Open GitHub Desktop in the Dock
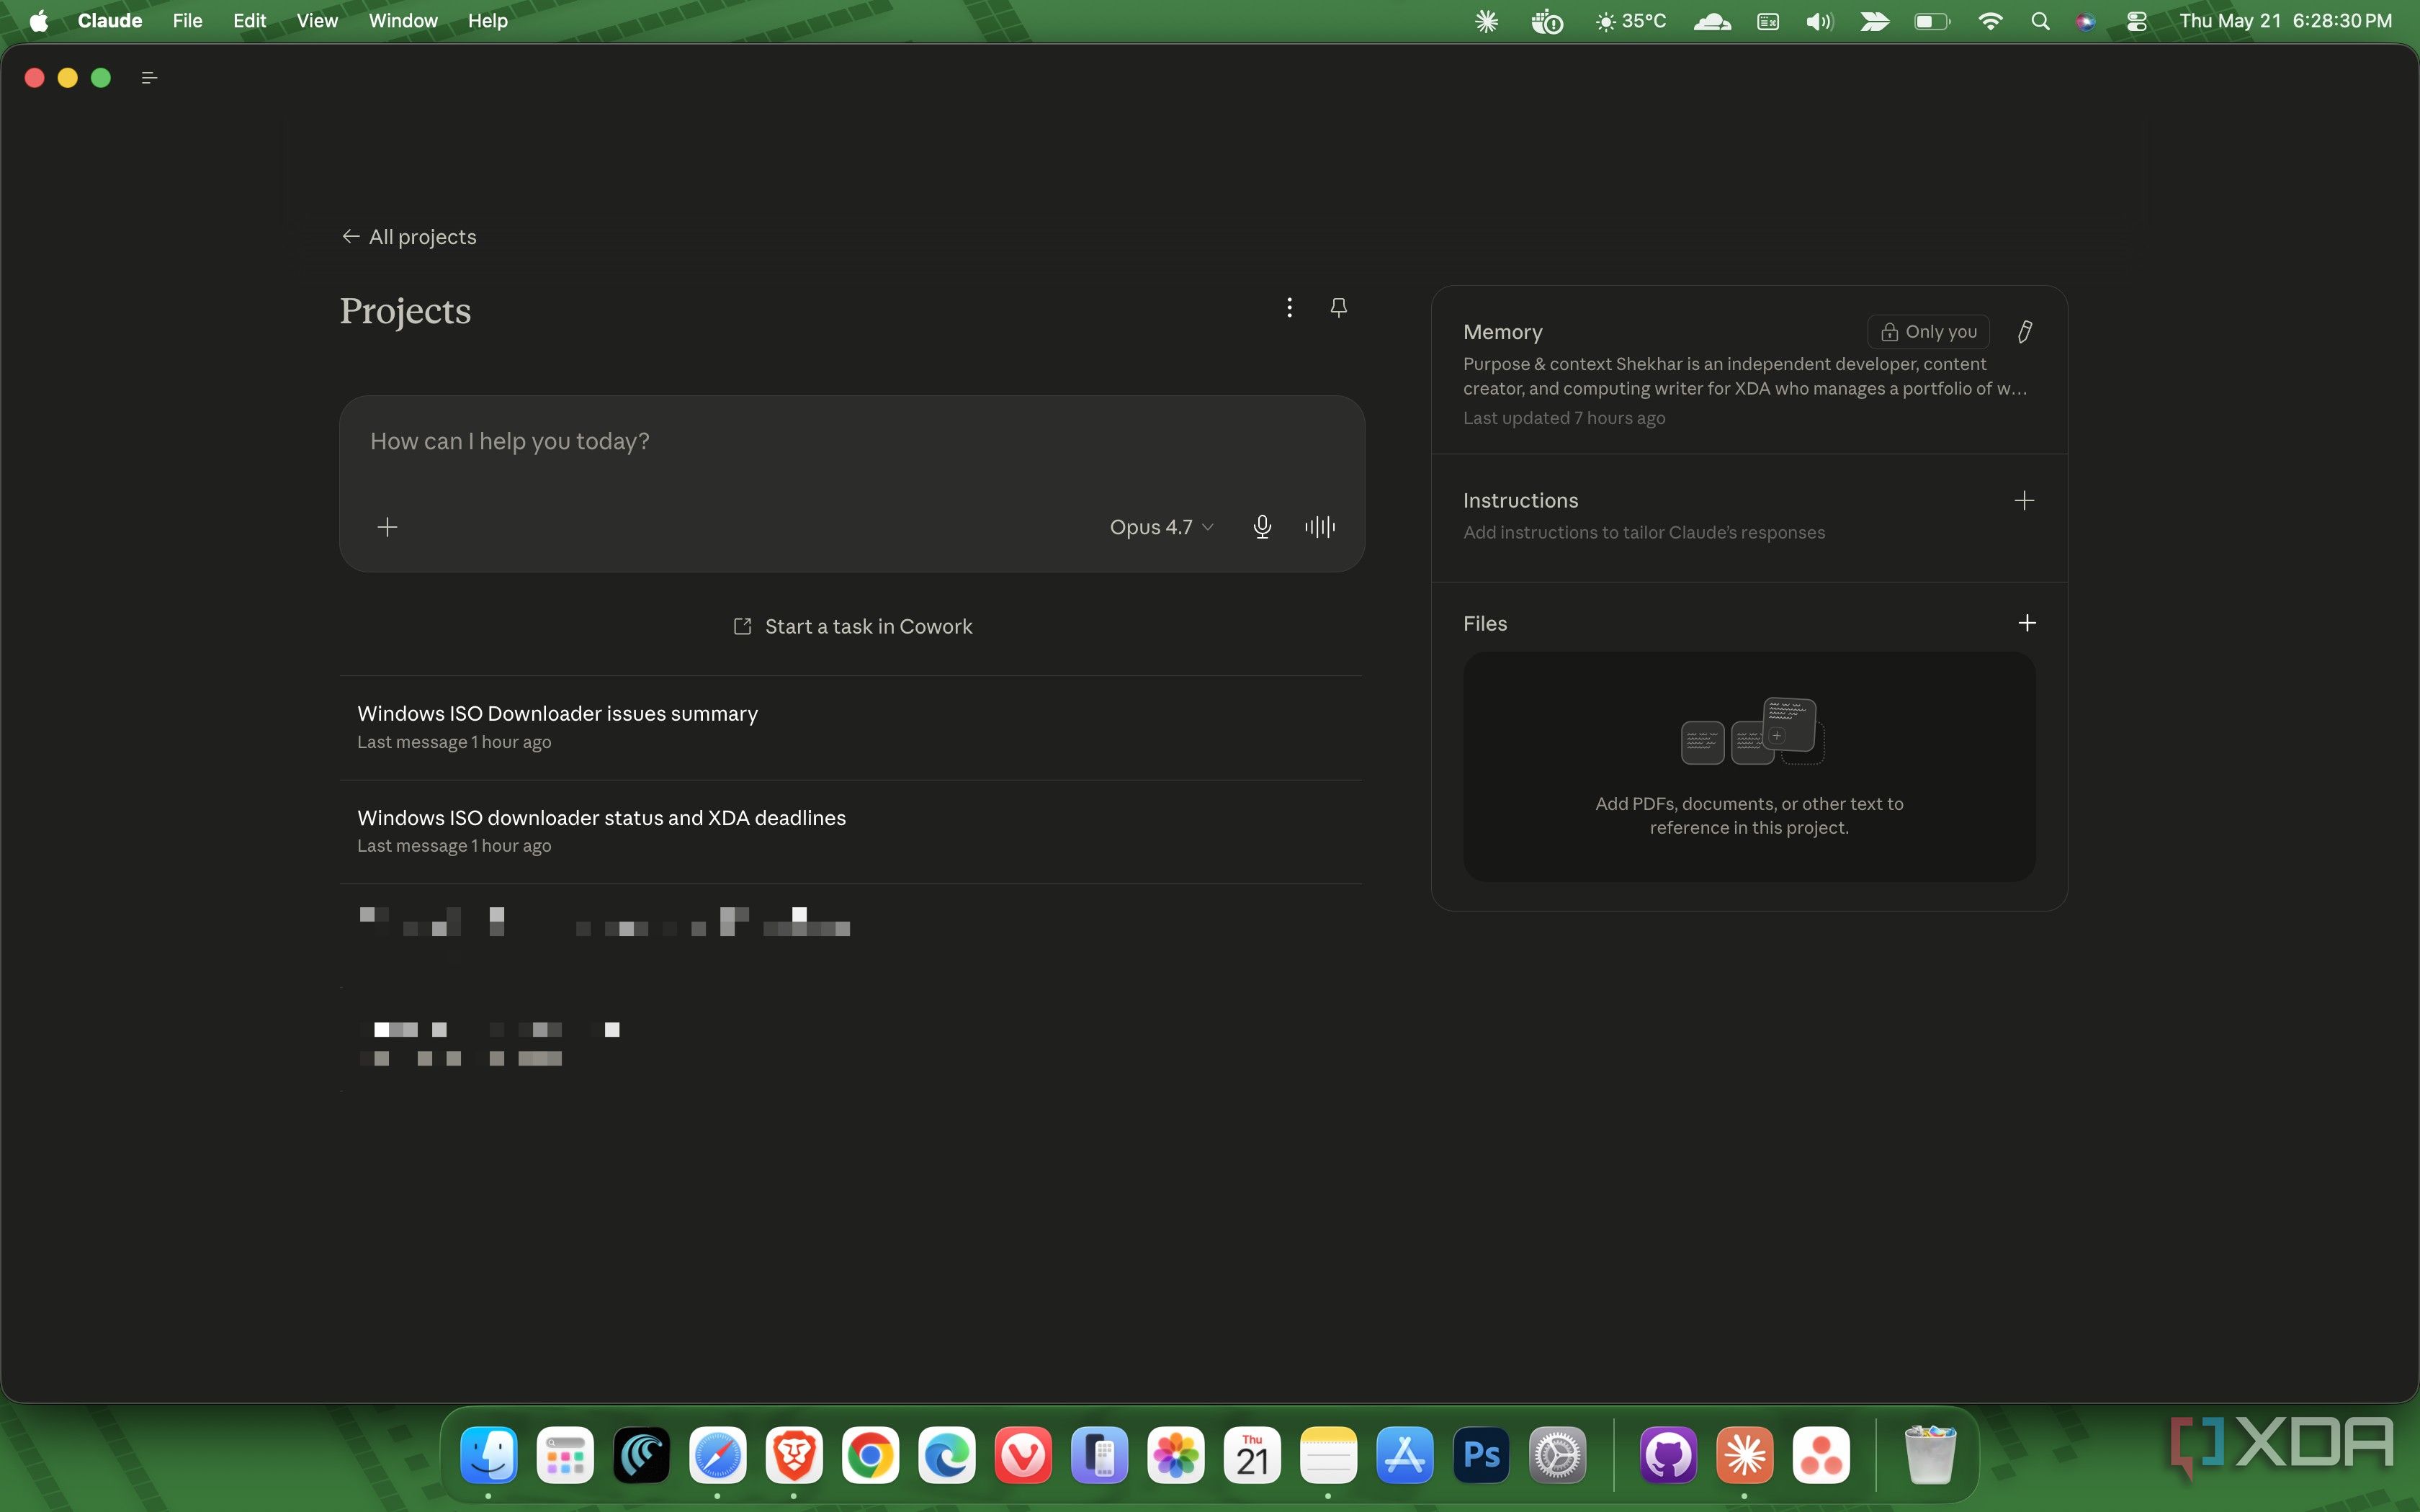 [x=1668, y=1455]
